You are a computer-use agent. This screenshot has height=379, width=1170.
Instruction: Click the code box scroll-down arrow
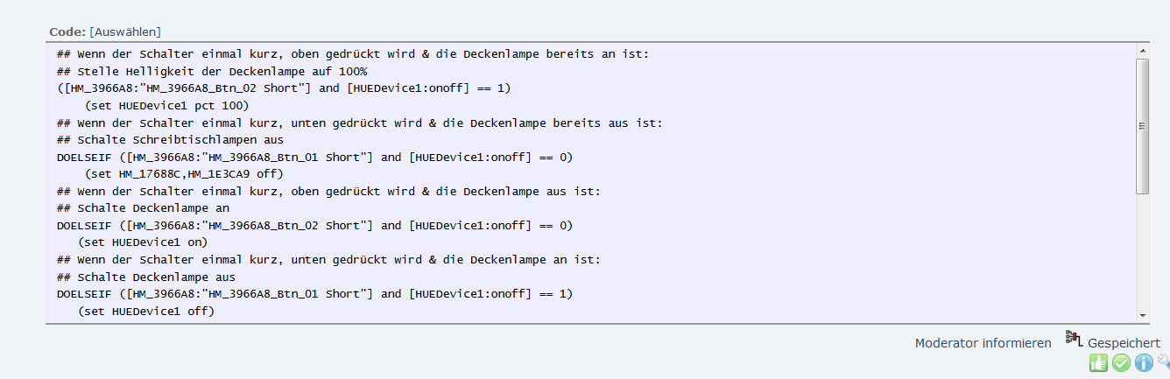(1142, 314)
